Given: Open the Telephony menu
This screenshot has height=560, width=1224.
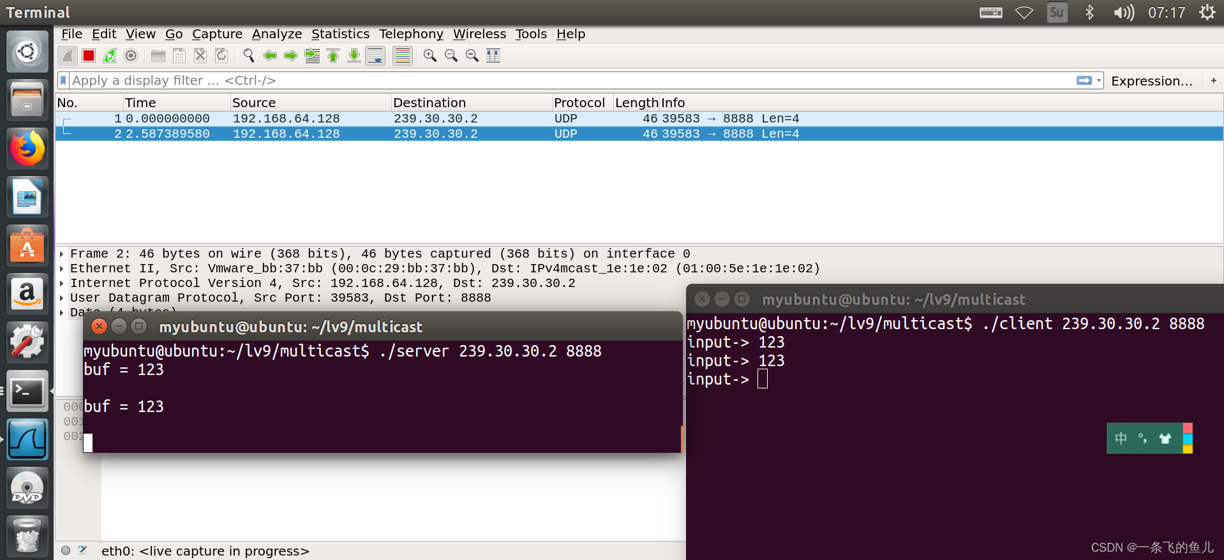Looking at the screenshot, I should 411,34.
